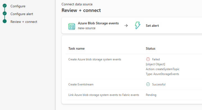Click the Type: AzureStorageEvents detail
202x110 pixels.
[x=162, y=74]
